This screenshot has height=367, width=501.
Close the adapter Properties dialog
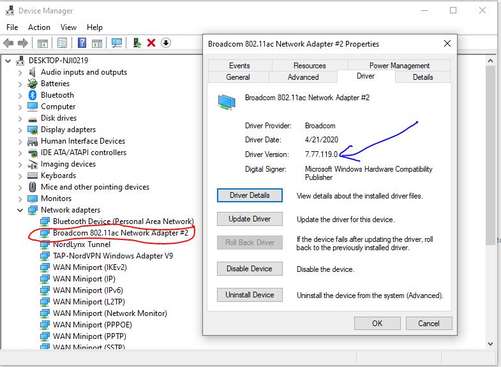click(447, 43)
